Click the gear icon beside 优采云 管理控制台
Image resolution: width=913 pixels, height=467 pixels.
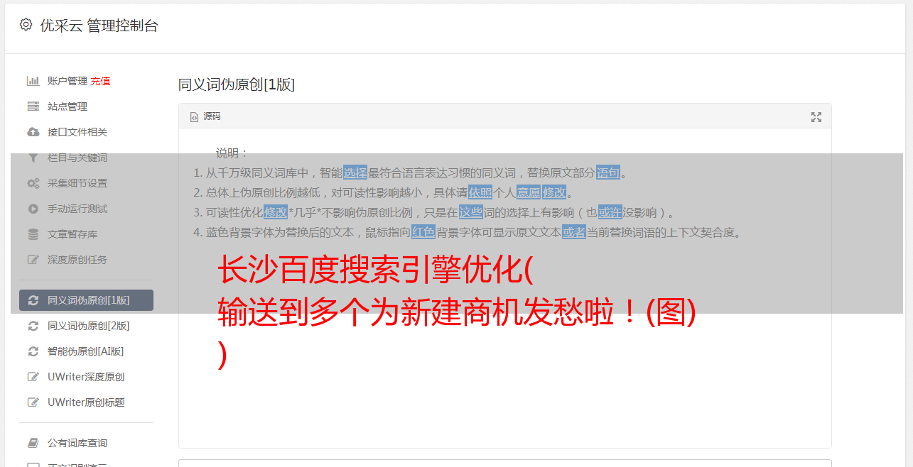(x=26, y=25)
